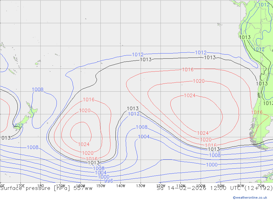Click the 110W longitude label
Screen dimensions: 273x200
tap(181, 186)
